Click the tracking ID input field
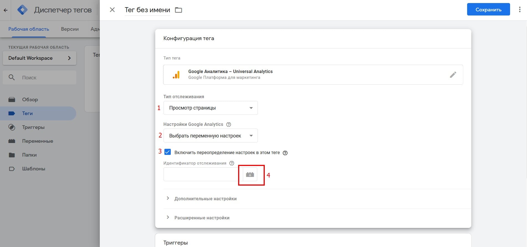 point(202,175)
